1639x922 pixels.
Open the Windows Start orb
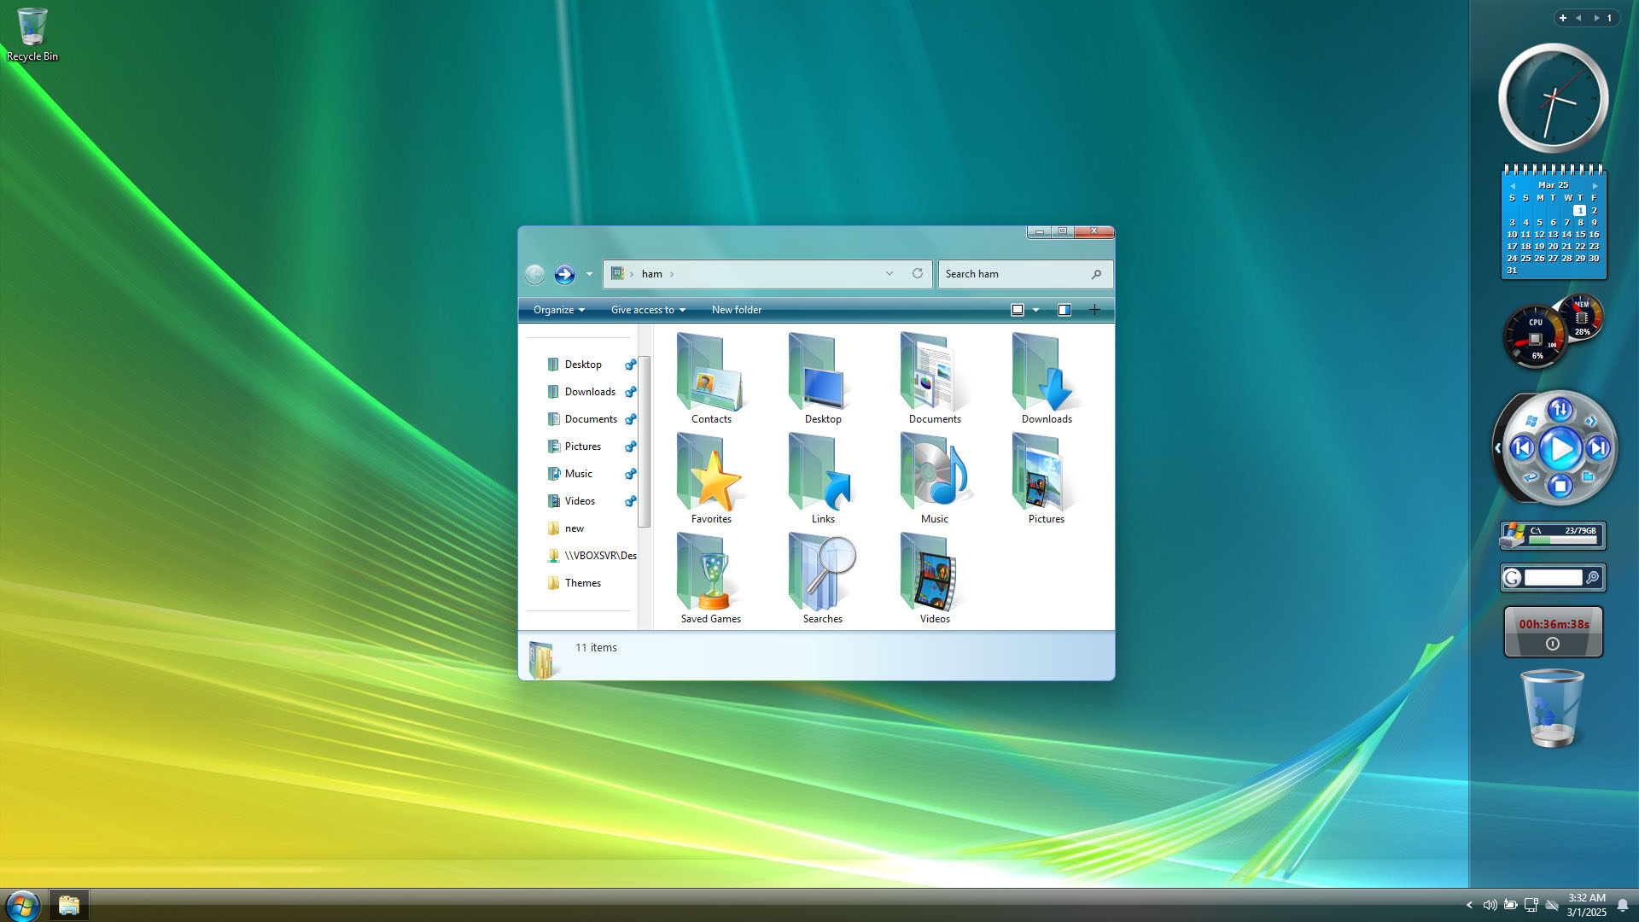(x=22, y=905)
